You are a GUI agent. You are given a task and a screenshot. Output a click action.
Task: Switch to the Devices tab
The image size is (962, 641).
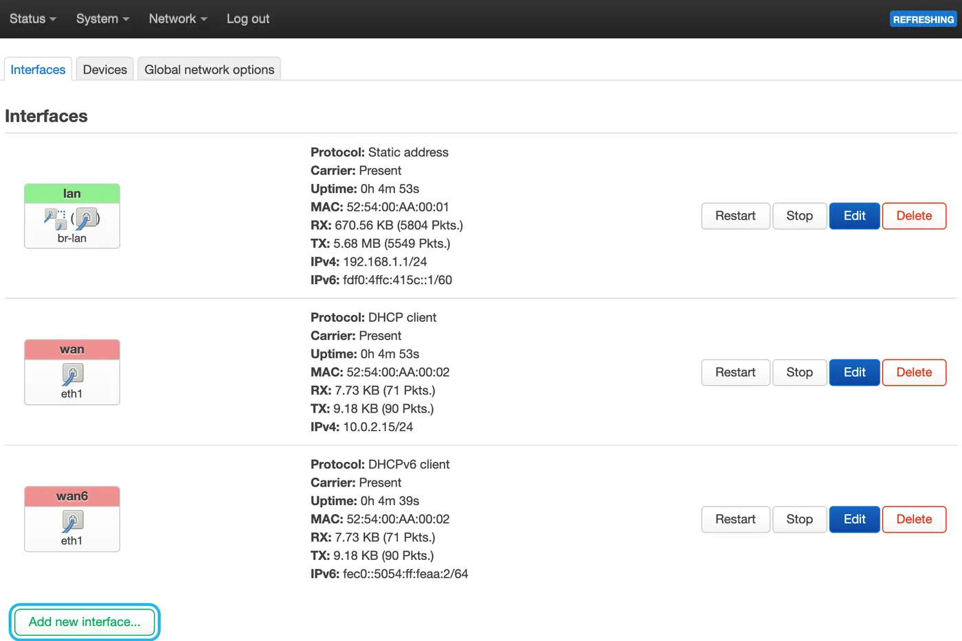(105, 69)
